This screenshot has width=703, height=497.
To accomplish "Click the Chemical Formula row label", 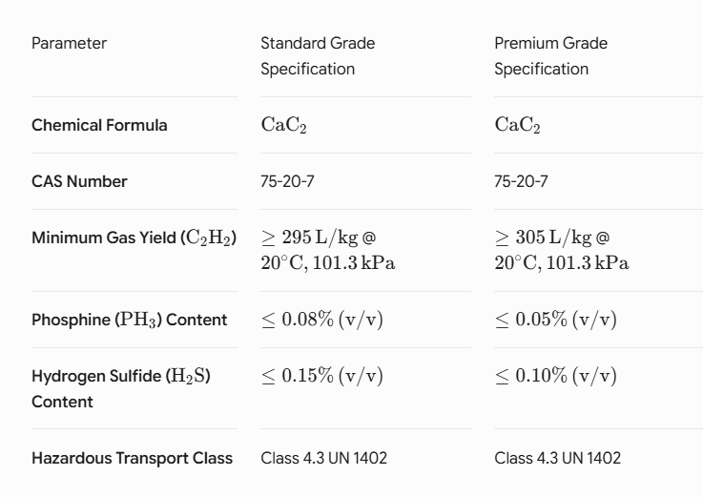I will pos(99,125).
